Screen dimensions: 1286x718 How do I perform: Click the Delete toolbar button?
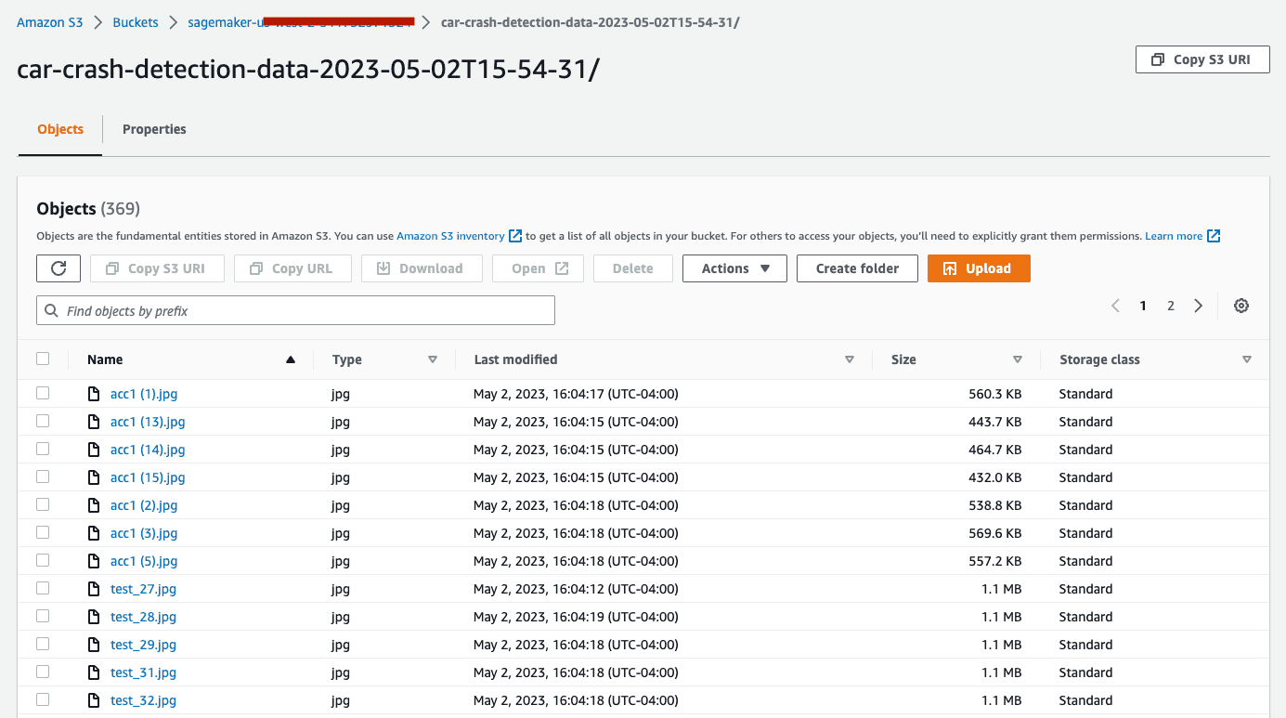(633, 268)
